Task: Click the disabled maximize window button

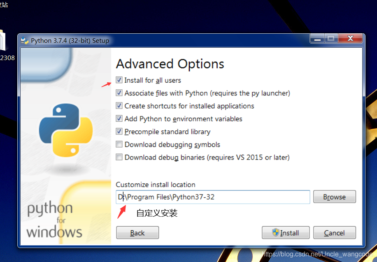Action: click(x=331, y=39)
